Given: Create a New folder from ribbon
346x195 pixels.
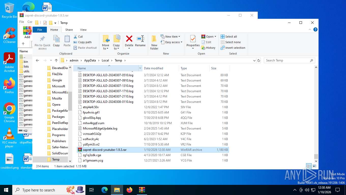Looking at the screenshot, I should [154, 42].
